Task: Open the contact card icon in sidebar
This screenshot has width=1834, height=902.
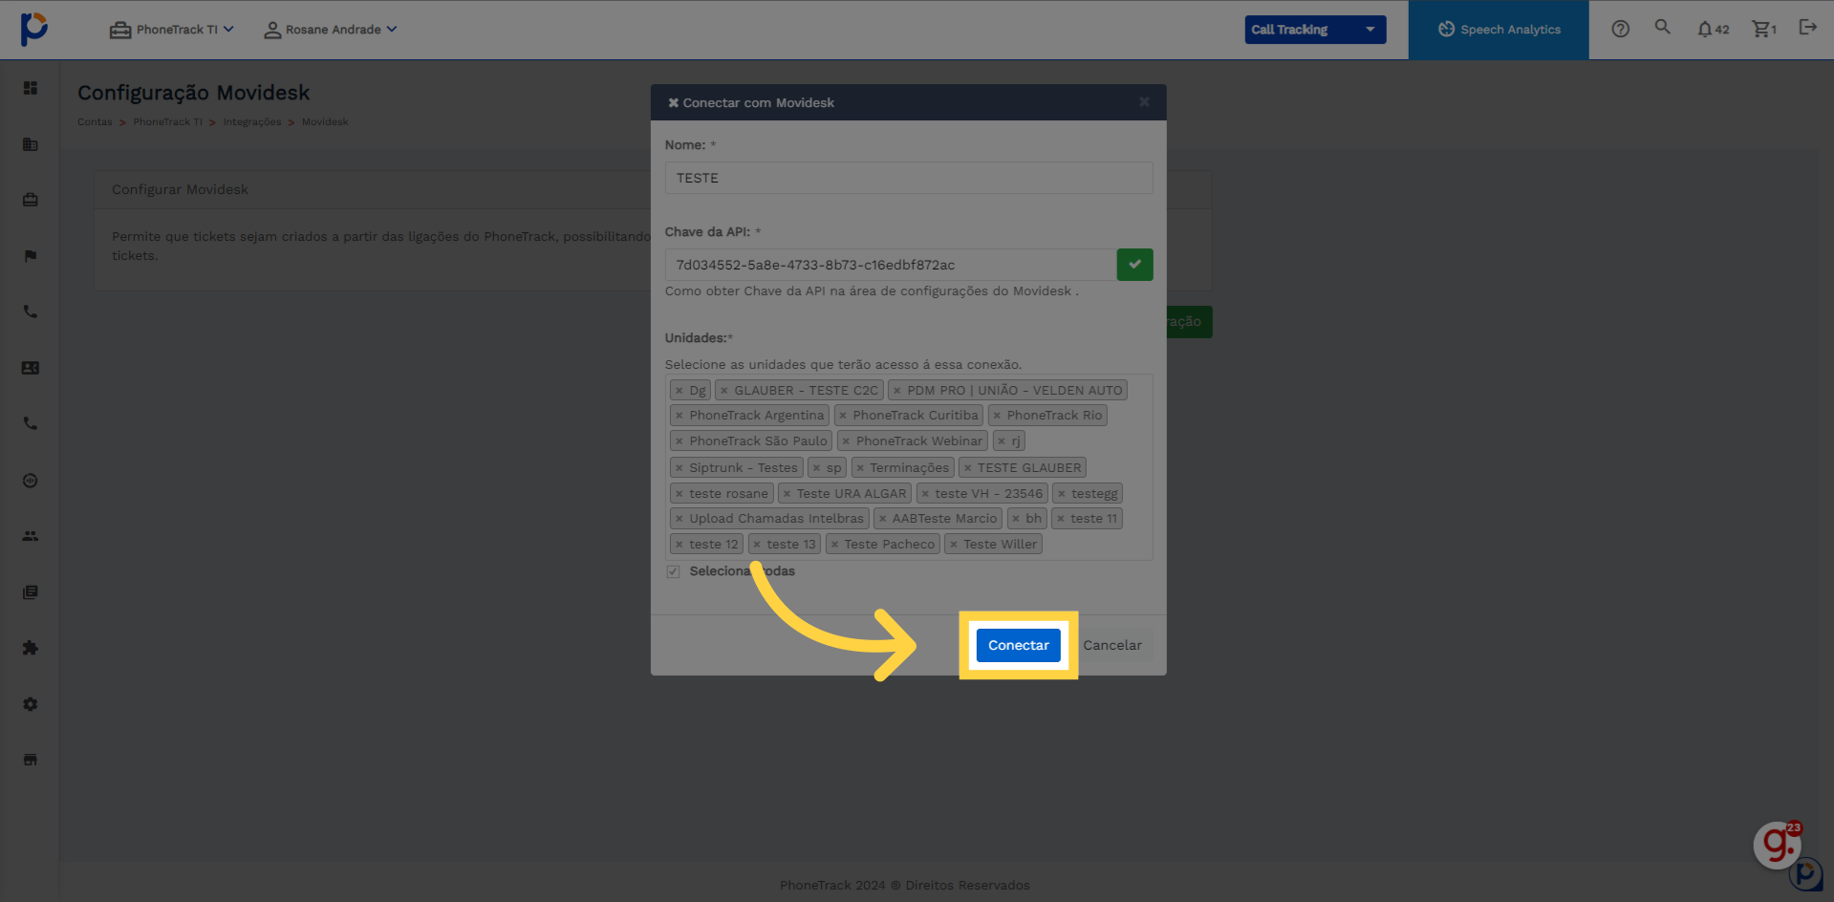Action: tap(31, 368)
